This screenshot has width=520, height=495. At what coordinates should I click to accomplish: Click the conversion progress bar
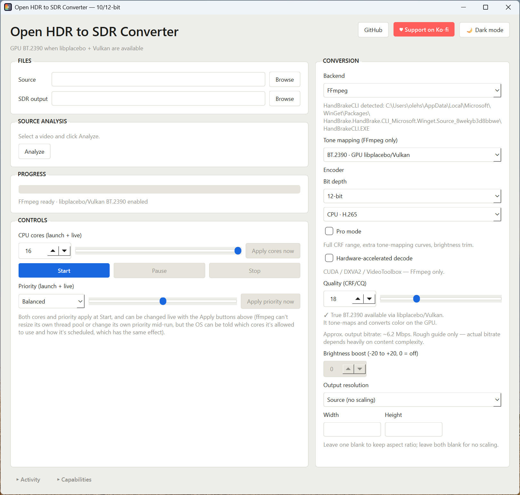(x=159, y=189)
